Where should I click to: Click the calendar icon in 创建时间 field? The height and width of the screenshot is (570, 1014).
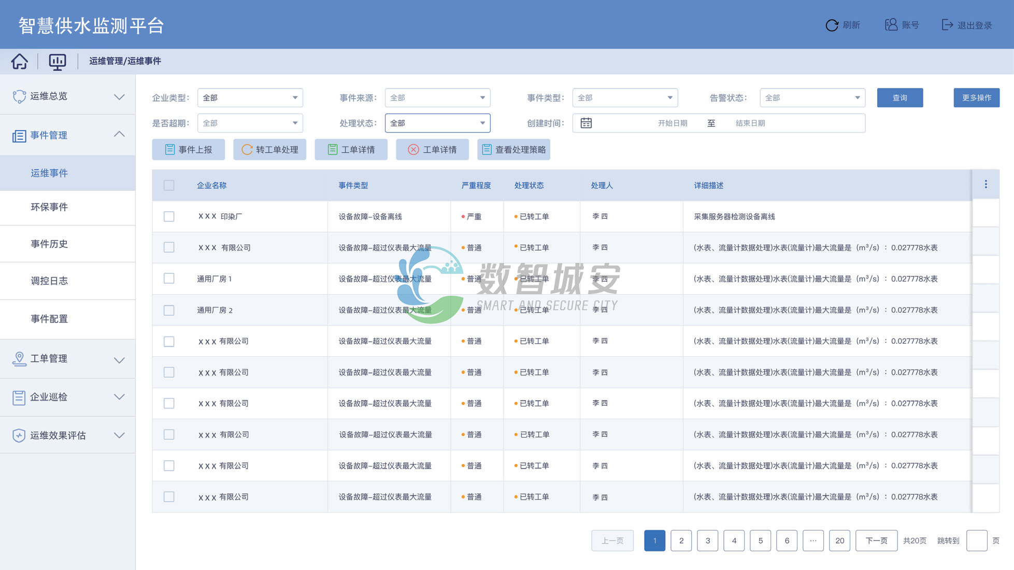pos(586,123)
